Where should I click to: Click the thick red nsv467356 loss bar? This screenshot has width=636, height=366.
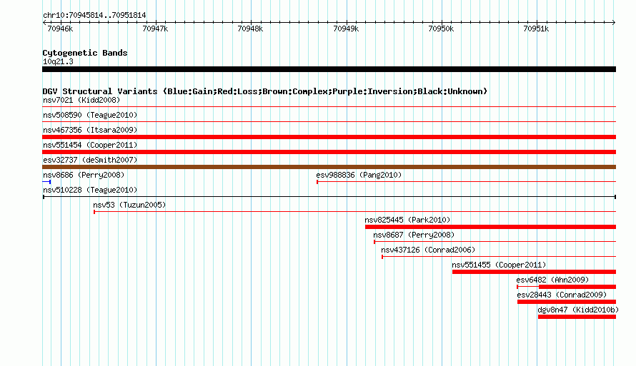329,137
